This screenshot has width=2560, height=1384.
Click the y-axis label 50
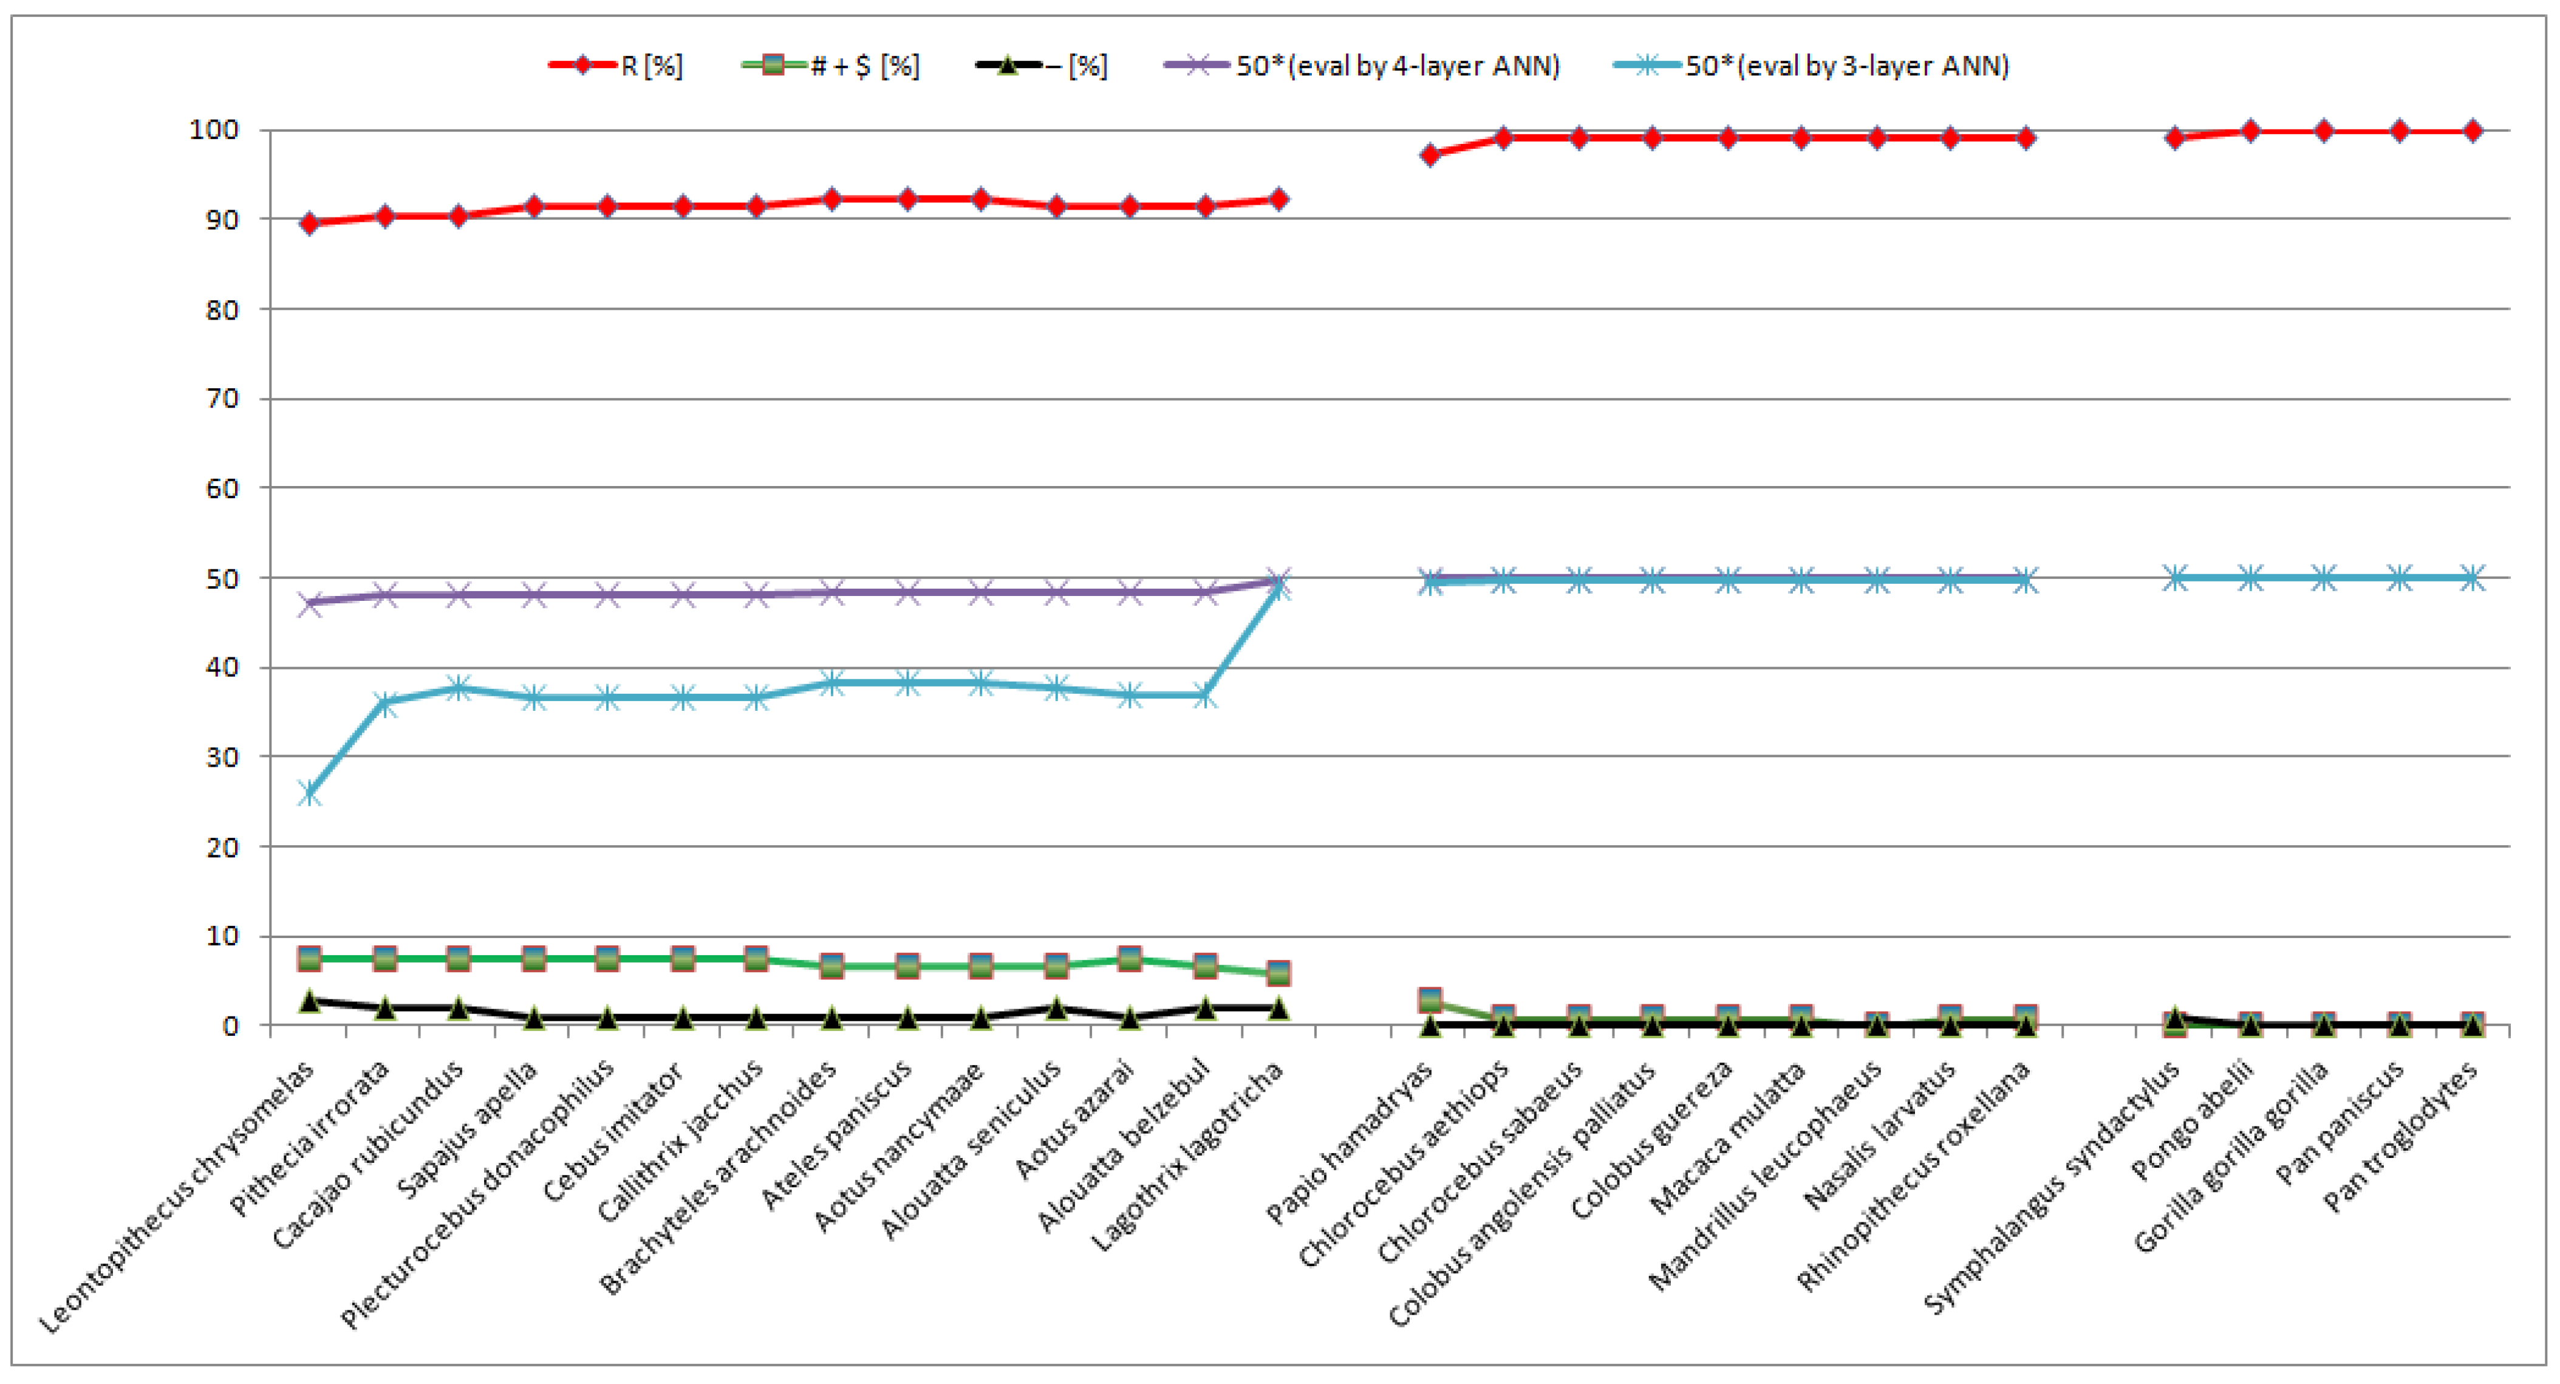(223, 578)
